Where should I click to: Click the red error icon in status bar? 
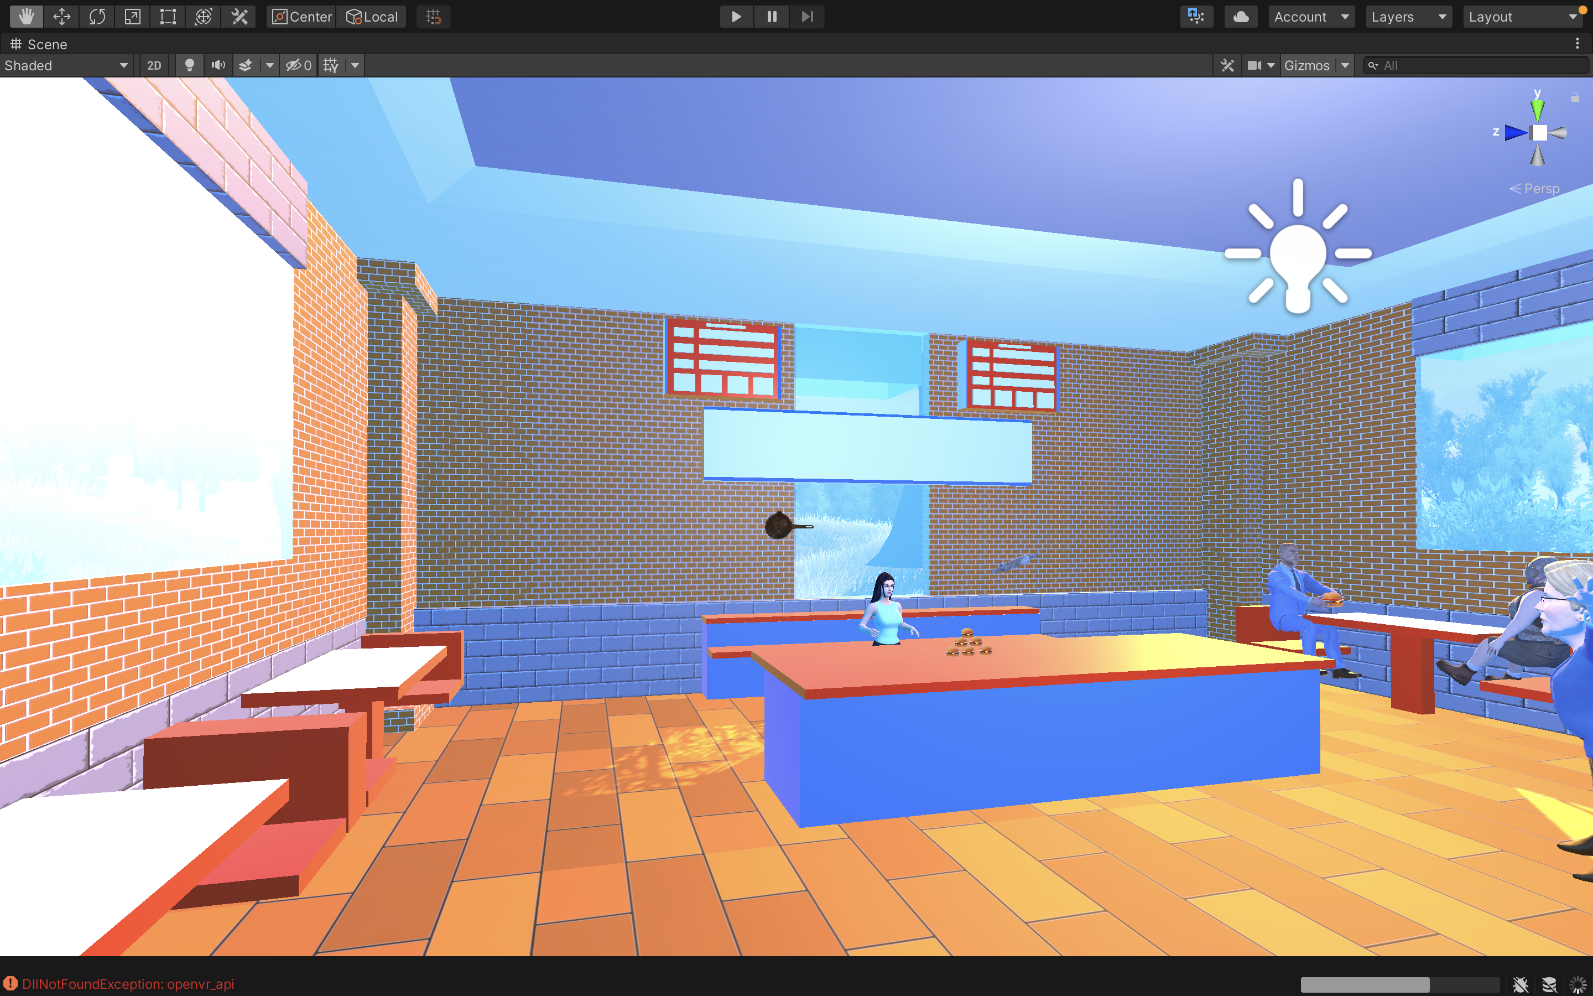(x=11, y=983)
